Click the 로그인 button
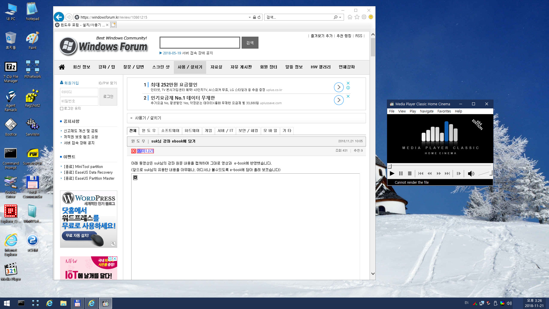The width and height of the screenshot is (549, 309). [108, 97]
